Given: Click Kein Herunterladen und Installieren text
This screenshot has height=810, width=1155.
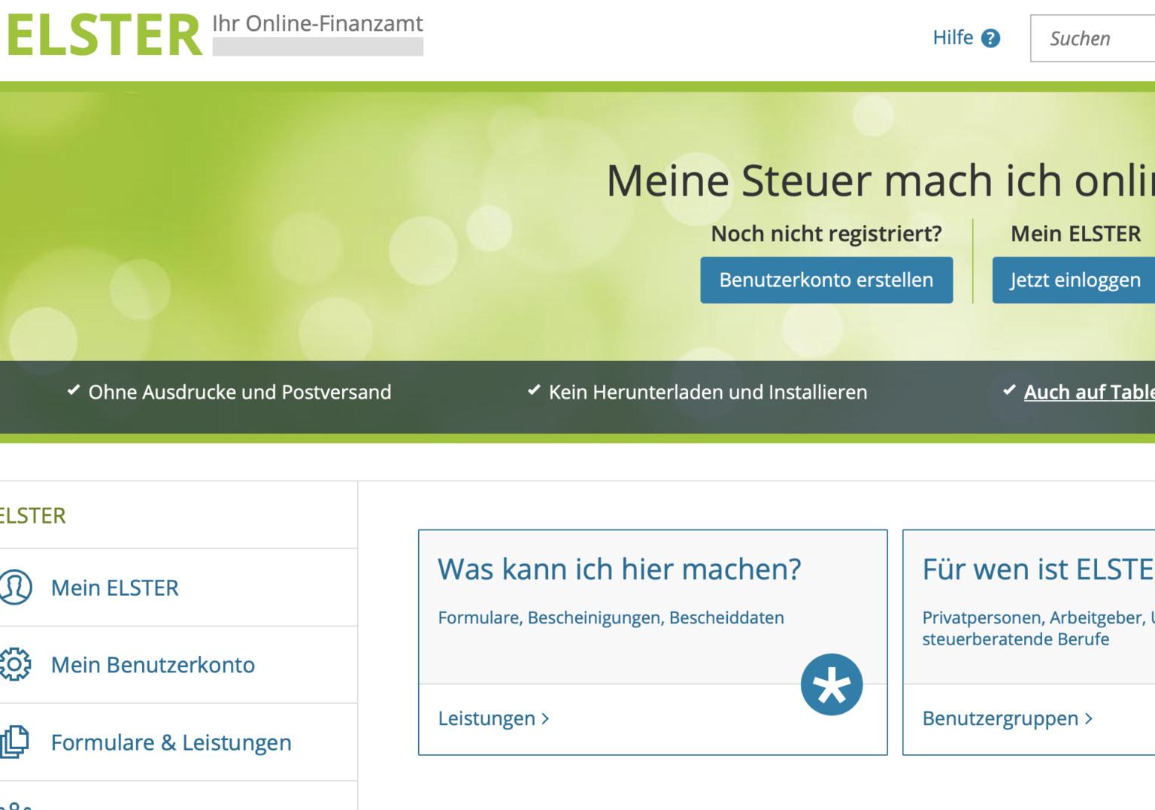Looking at the screenshot, I should click(x=708, y=392).
